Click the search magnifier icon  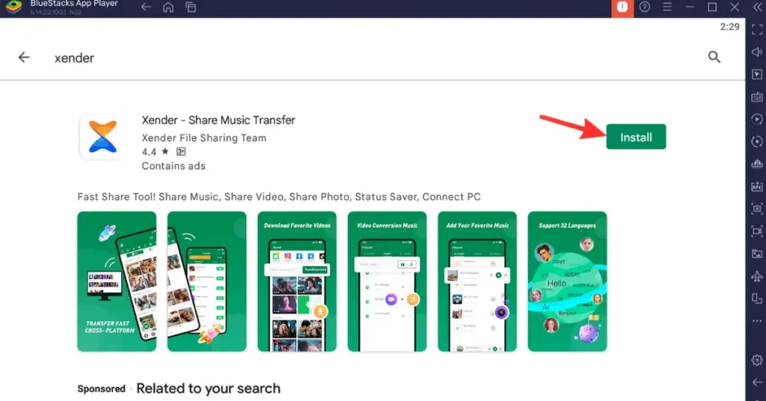tap(714, 57)
